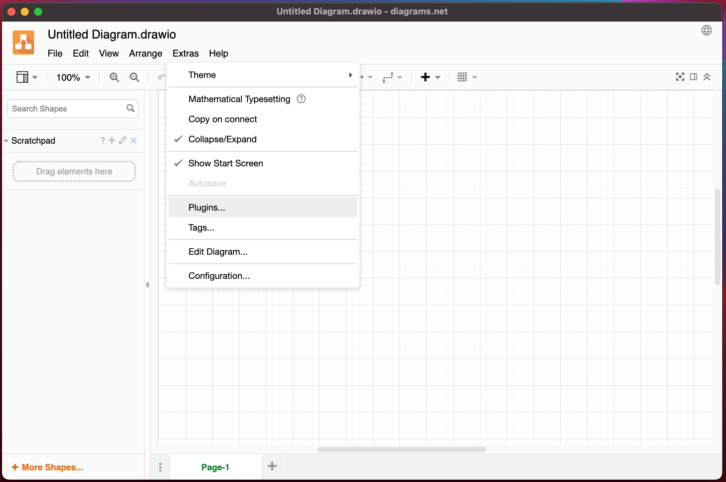Image resolution: width=726 pixels, height=482 pixels.
Task: Open the 100% zoom level dropdown
Action: (73, 77)
